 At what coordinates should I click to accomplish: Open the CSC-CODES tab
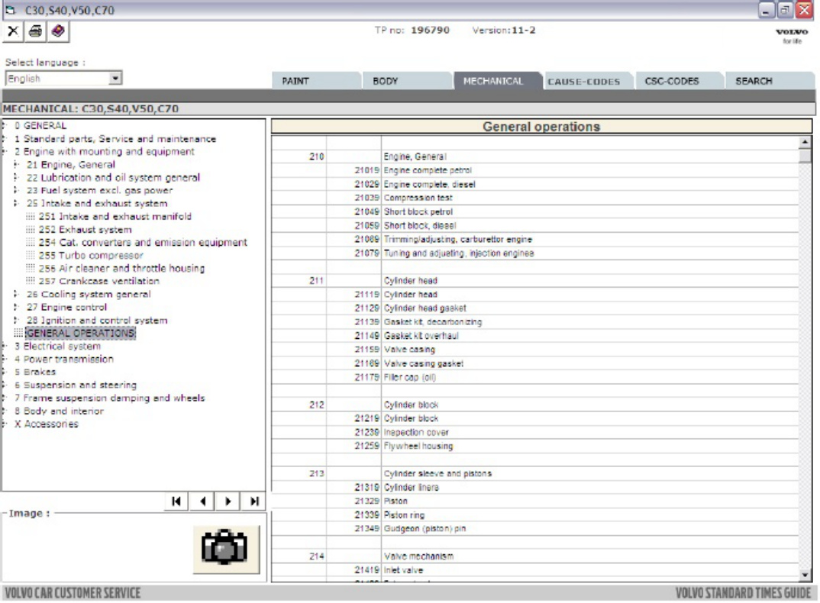[678, 81]
